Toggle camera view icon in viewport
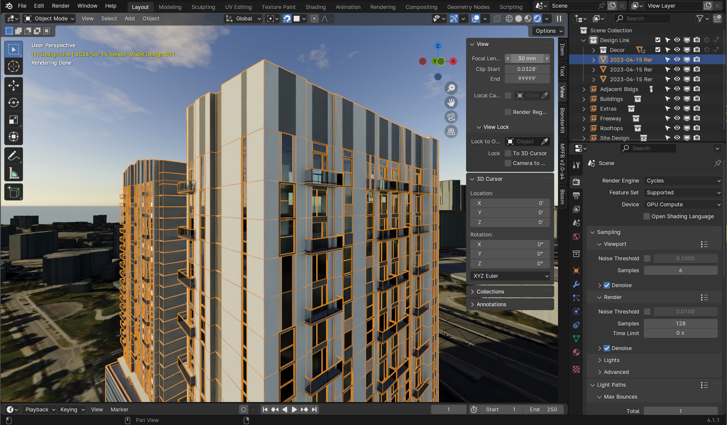 pos(451,117)
